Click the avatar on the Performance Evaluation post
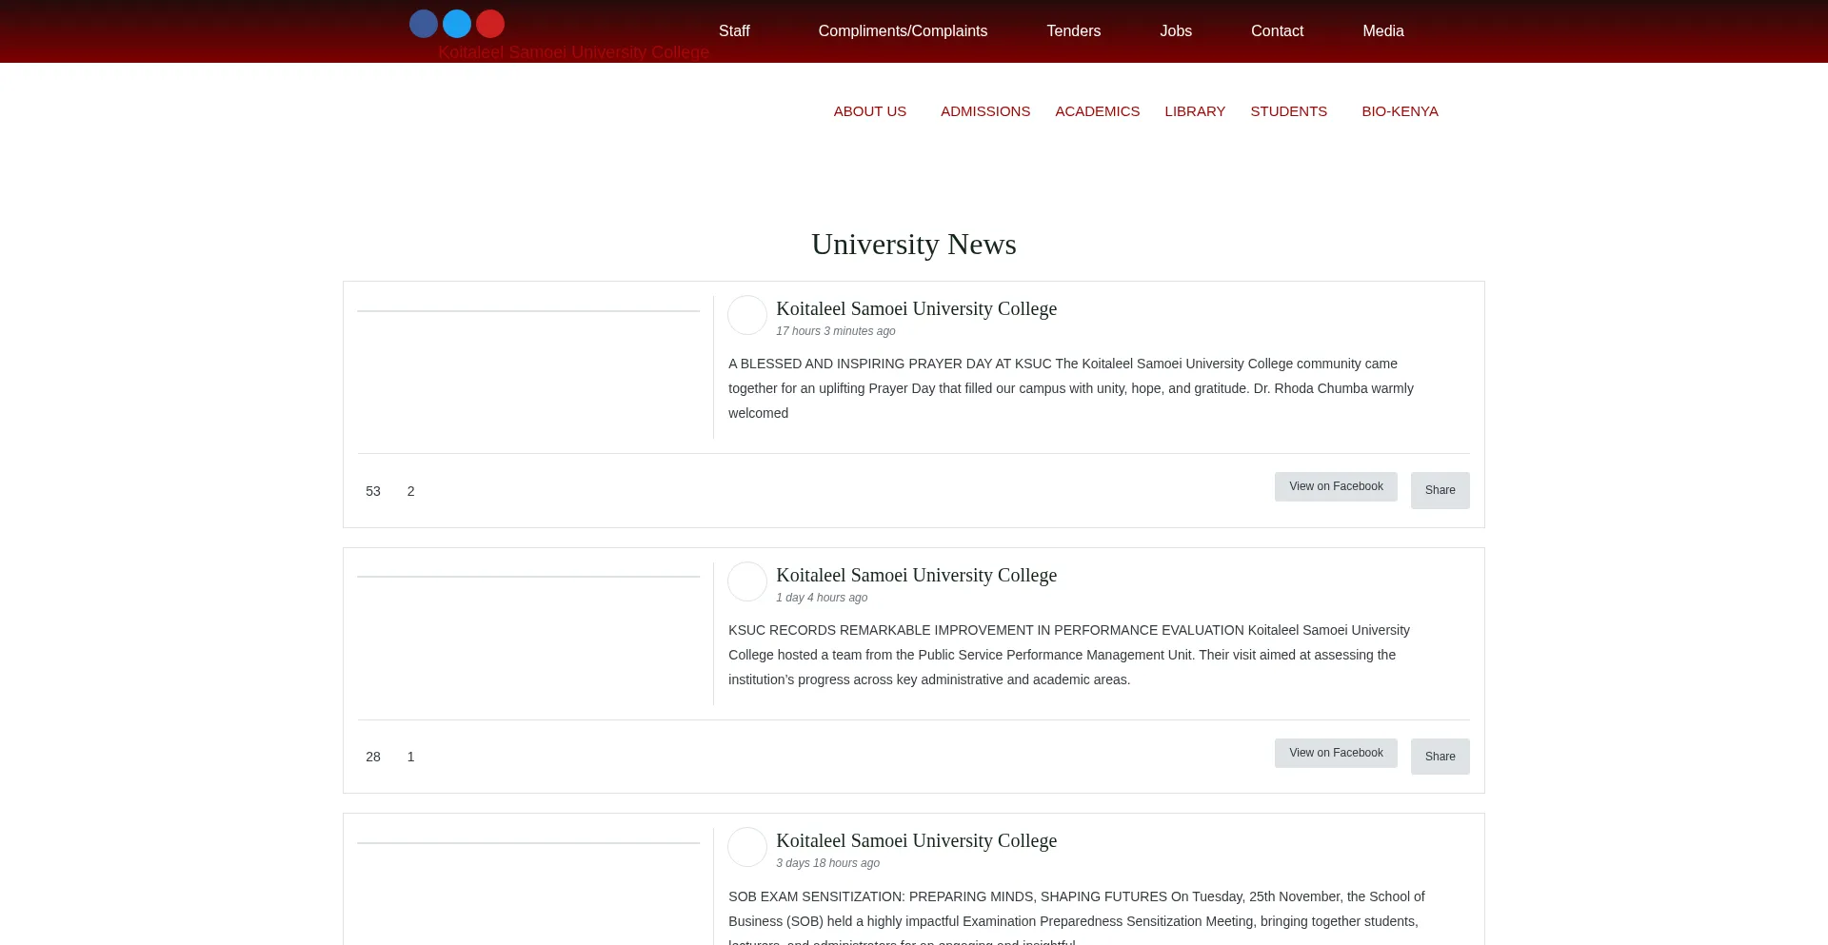The width and height of the screenshot is (1828, 945). [747, 581]
